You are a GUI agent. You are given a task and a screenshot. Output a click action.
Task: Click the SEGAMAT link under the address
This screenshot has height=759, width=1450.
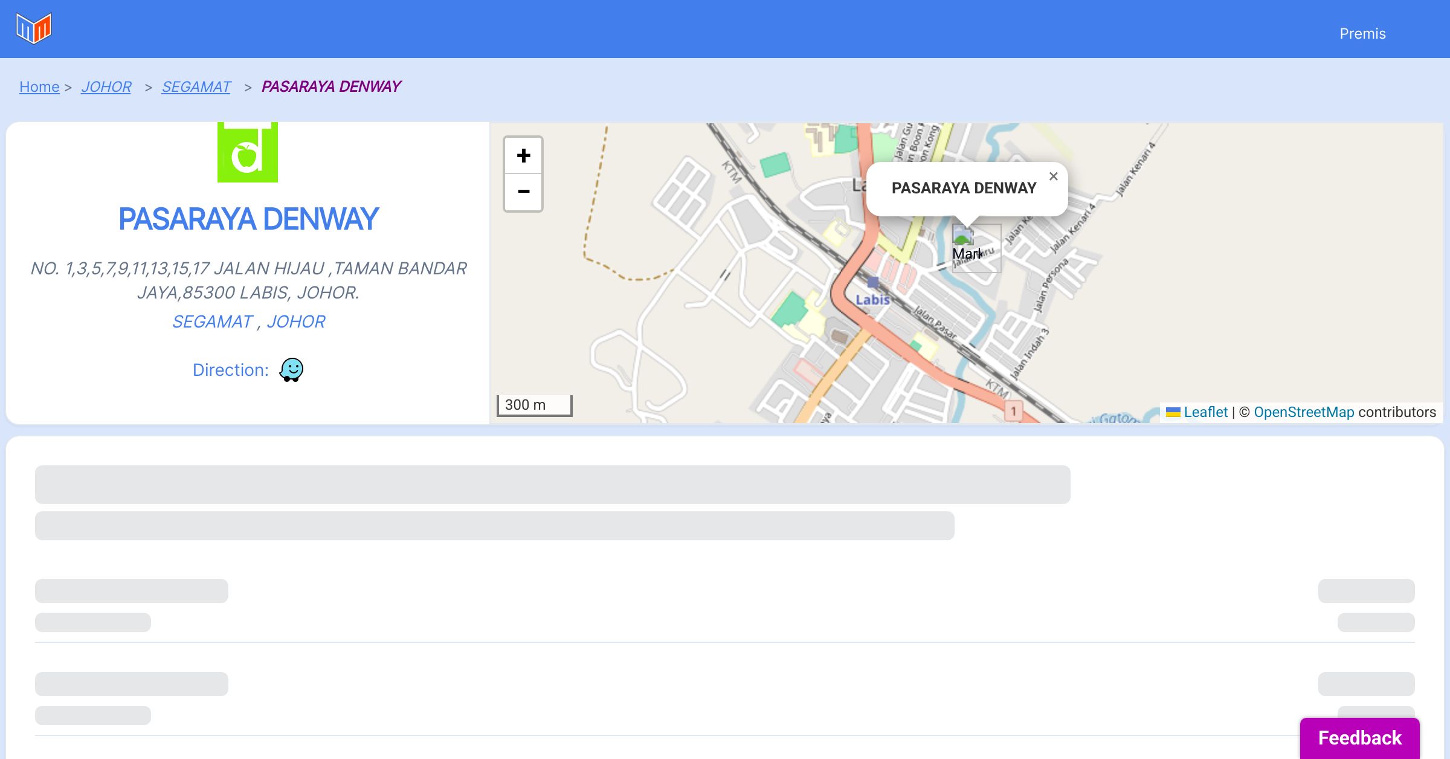point(212,321)
